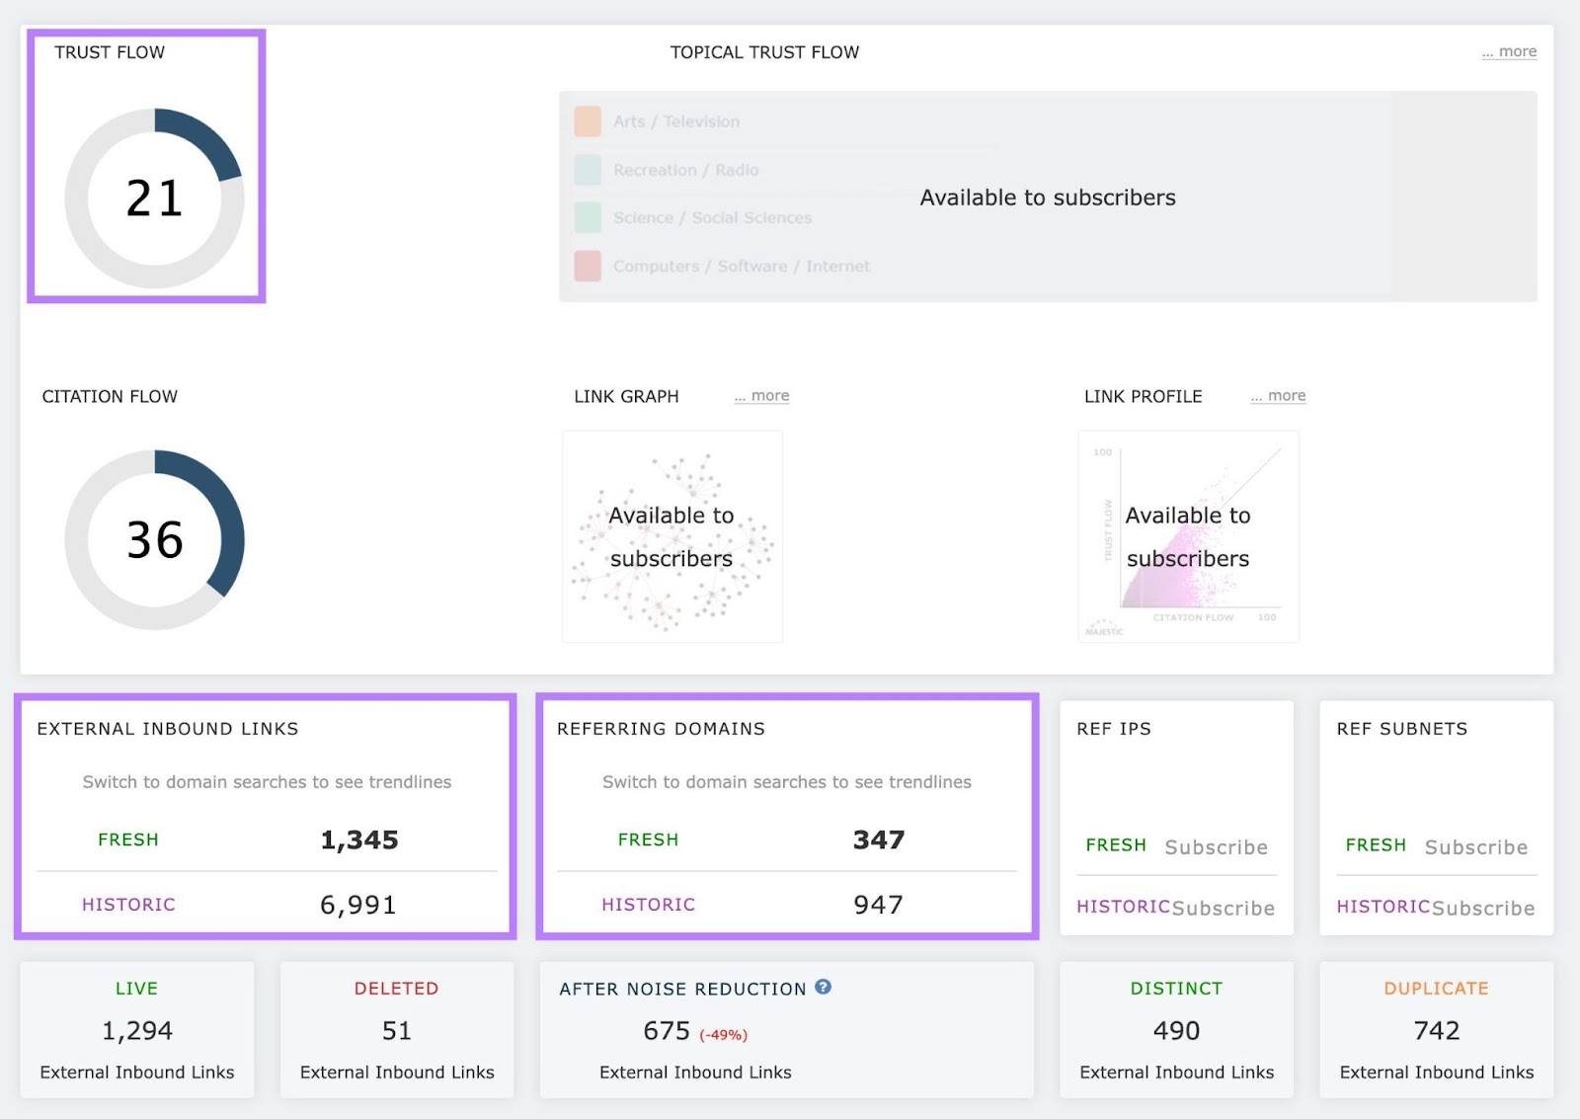The height and width of the screenshot is (1119, 1580).
Task: Click the TOPICAL TRUST FLOW heading
Action: click(x=764, y=52)
